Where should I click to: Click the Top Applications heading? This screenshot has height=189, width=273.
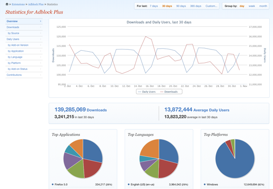pyautogui.click(x=66, y=134)
